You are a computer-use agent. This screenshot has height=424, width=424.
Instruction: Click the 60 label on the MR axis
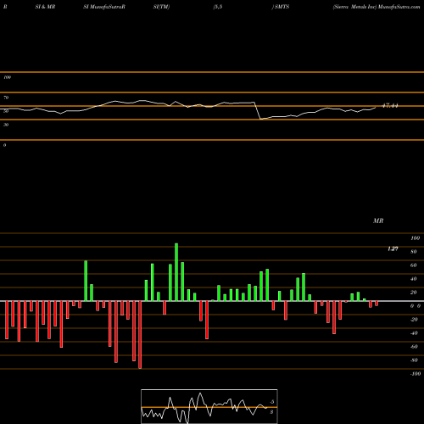tap(414, 265)
